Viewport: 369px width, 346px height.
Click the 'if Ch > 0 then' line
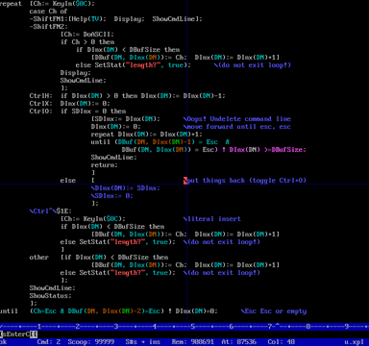[86, 42]
